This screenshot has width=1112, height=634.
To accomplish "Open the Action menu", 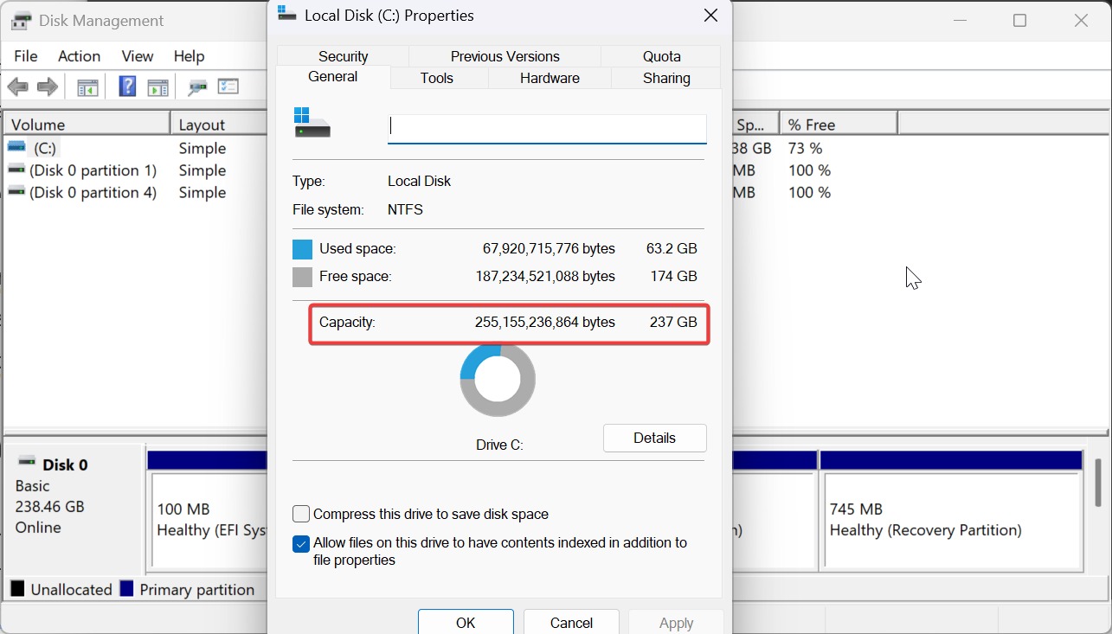I will pyautogui.click(x=79, y=56).
